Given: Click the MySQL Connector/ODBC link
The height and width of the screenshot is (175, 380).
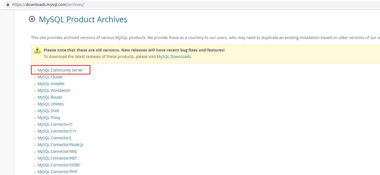Looking at the screenshot, I should (59, 165).
